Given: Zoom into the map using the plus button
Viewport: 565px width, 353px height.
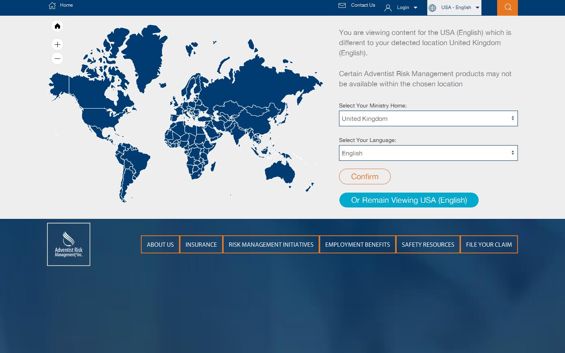Looking at the screenshot, I should (x=57, y=44).
